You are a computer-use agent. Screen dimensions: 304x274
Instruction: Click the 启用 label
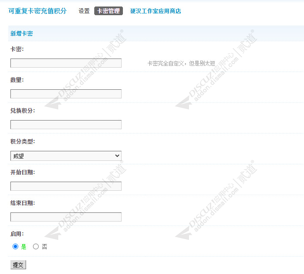[17, 234]
